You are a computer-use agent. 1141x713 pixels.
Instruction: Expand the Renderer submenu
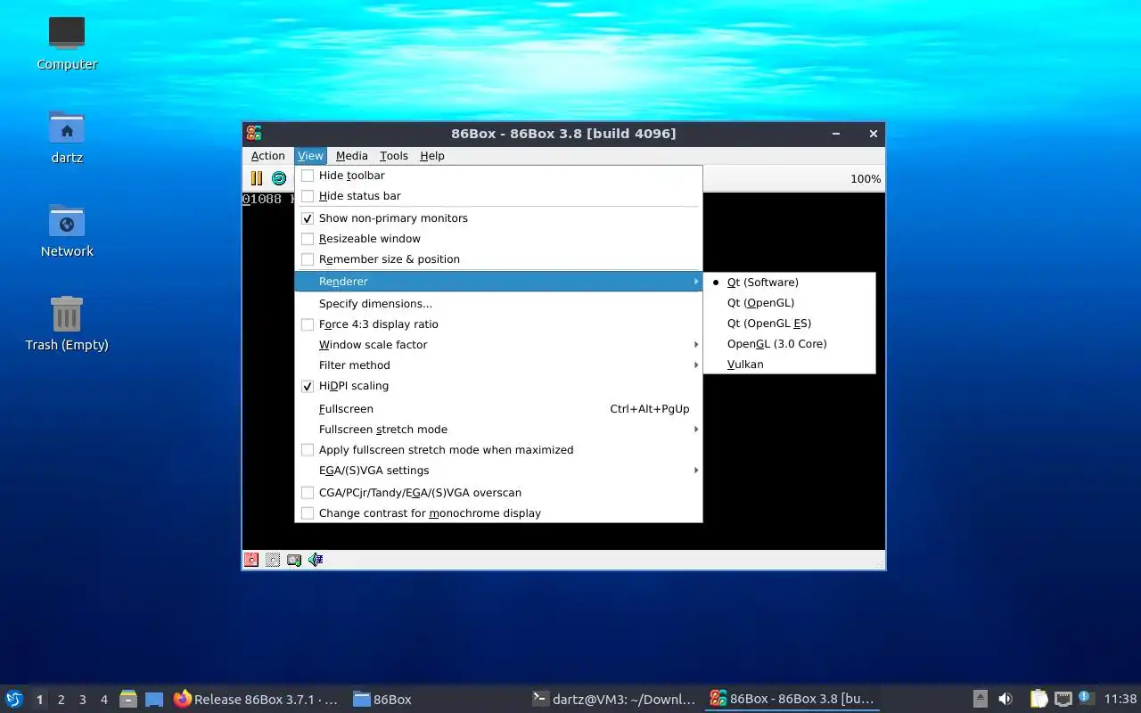[498, 282]
